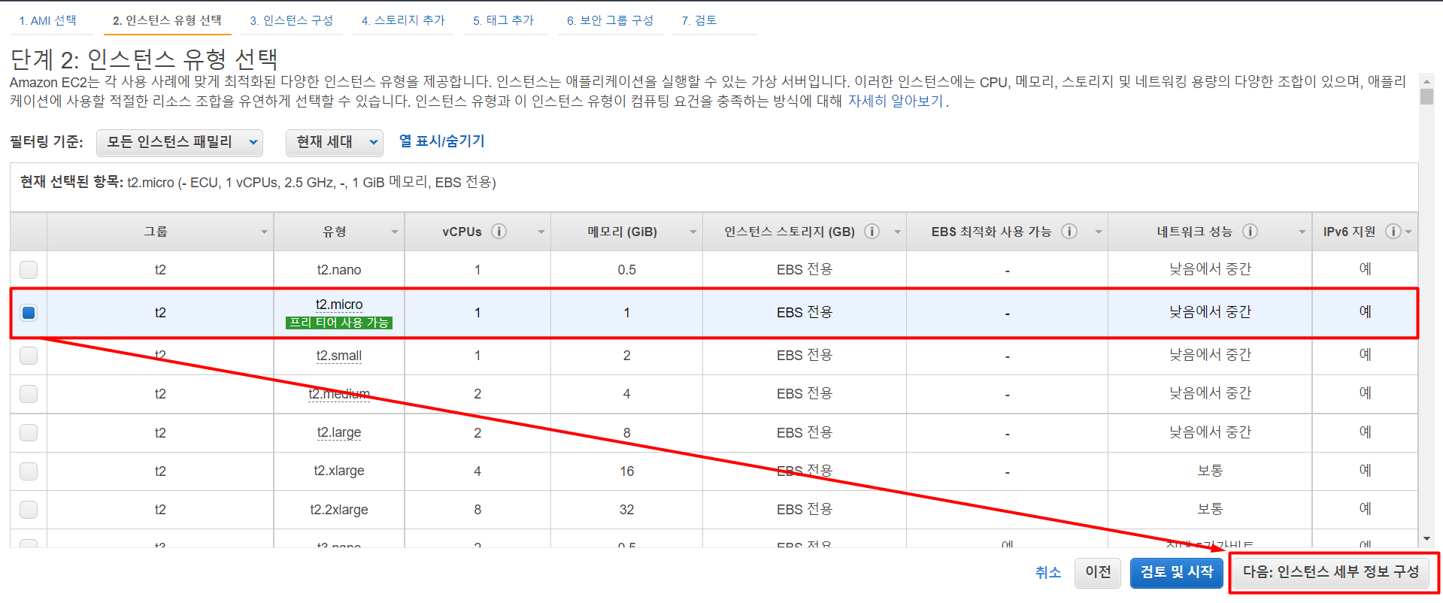Click the t2.xlarge type cell
Screen dimensions: 1443x603
[x=339, y=471]
